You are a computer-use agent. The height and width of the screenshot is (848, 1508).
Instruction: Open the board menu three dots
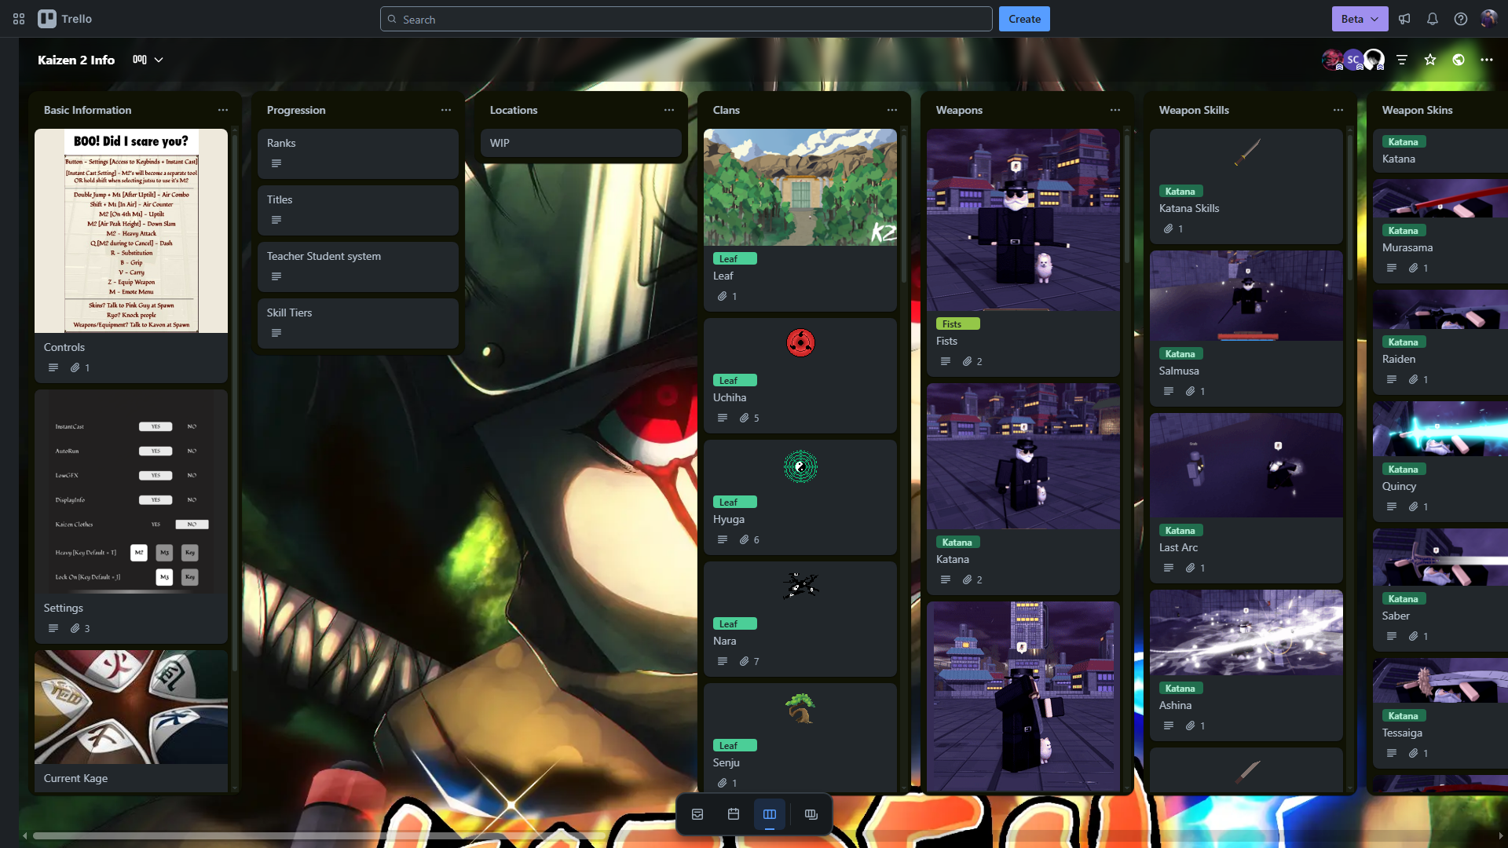pos(1487,60)
